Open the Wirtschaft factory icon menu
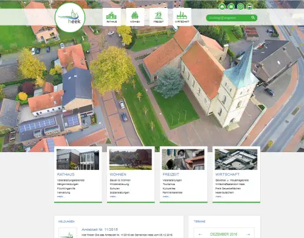This screenshot has height=238, width=304. [x=182, y=17]
